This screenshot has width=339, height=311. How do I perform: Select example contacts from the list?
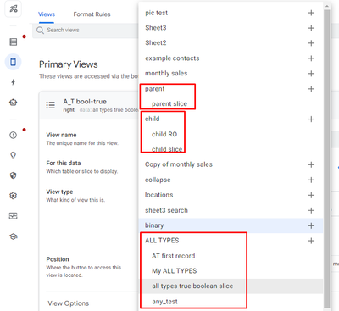(x=172, y=58)
